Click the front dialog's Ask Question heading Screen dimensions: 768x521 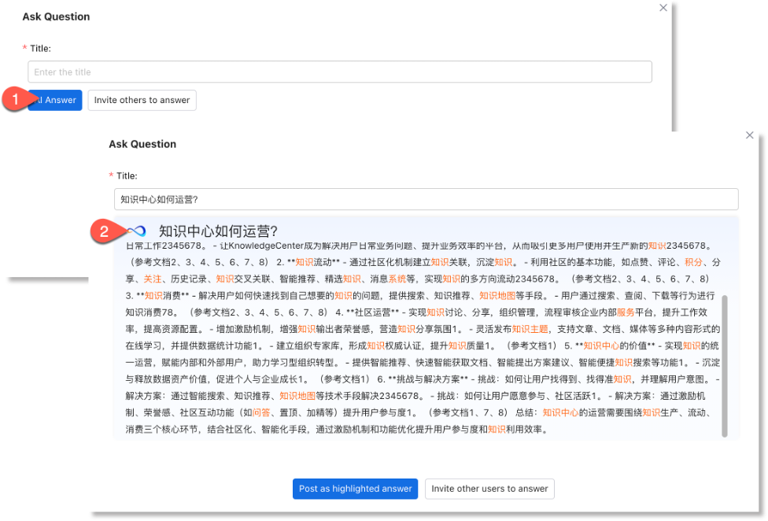142,144
